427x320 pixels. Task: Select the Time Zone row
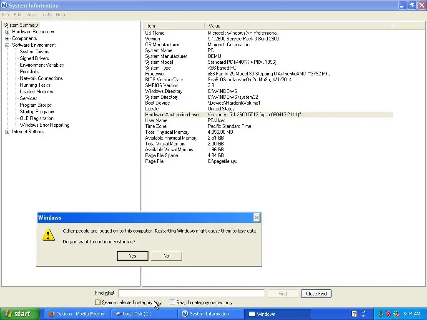(x=268, y=126)
